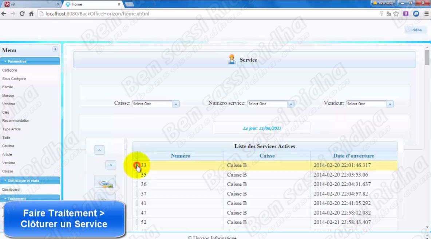The width and height of the screenshot is (431, 239).
Task: Collapse the Menu sidebar with arrow icon
Action: 55,49
